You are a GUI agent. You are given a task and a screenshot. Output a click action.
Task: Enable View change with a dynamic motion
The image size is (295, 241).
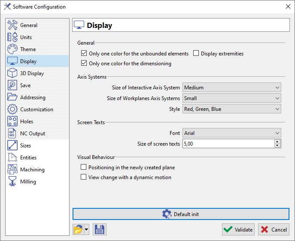[x=84, y=177]
